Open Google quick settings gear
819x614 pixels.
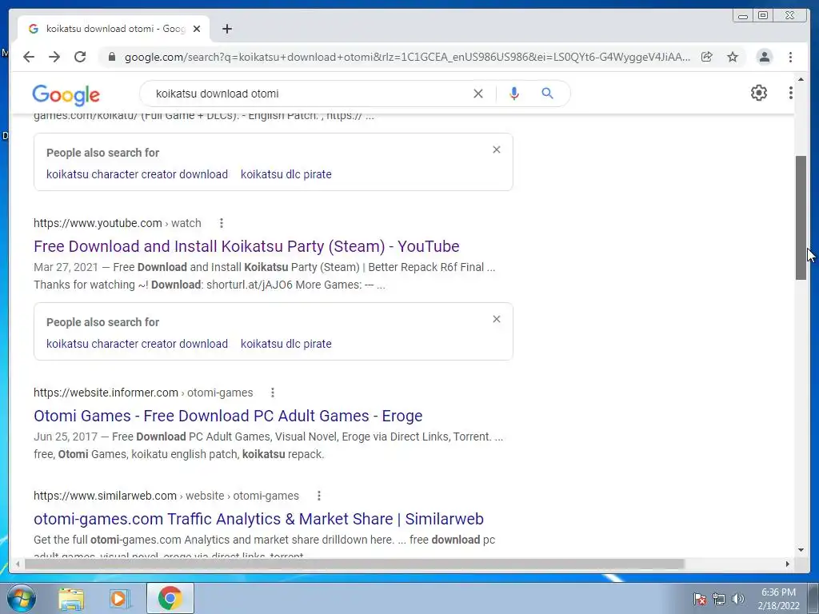click(758, 93)
